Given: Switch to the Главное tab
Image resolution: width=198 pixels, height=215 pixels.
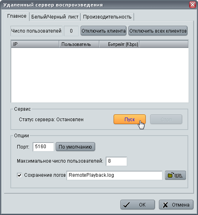Looking at the screenshot, I should tap(17, 16).
